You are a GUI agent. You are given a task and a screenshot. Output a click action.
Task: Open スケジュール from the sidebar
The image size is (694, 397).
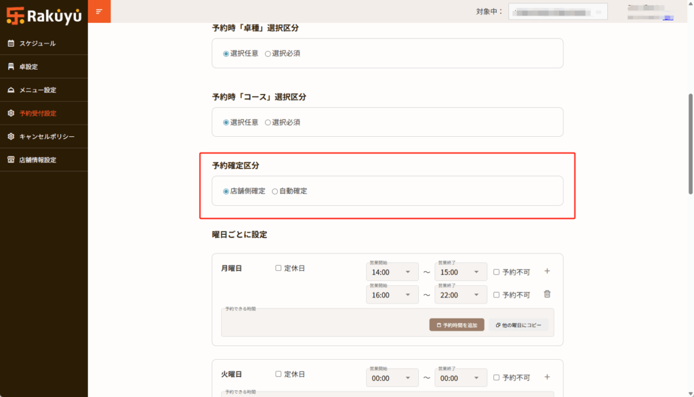click(37, 43)
